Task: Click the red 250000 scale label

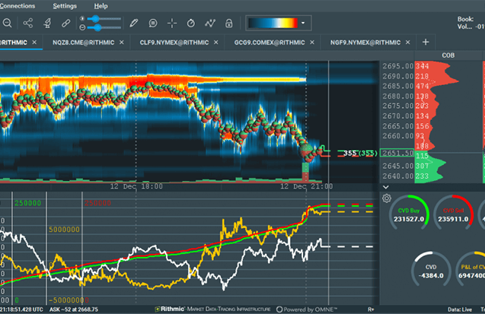Action: coord(97,203)
